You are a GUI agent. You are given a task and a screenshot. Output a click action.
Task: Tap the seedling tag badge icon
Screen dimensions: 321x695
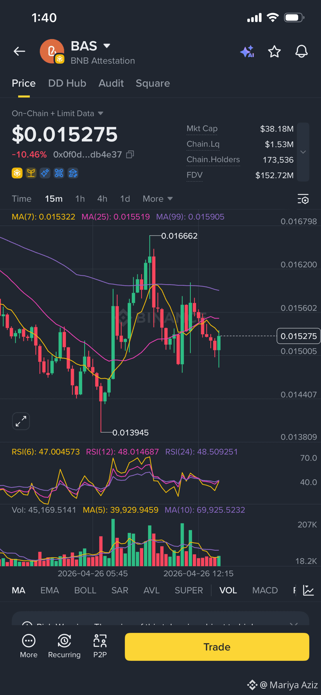pyautogui.click(x=31, y=173)
